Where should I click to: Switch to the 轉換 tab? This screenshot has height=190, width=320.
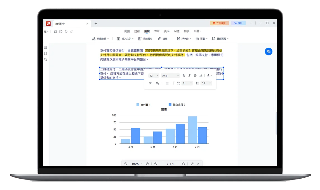click(x=187, y=31)
